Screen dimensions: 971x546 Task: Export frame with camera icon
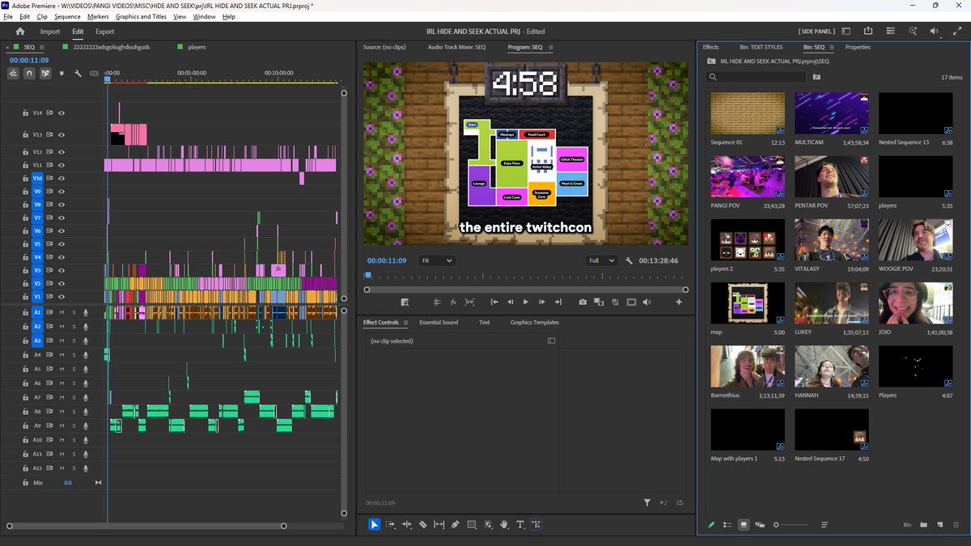[x=583, y=302]
